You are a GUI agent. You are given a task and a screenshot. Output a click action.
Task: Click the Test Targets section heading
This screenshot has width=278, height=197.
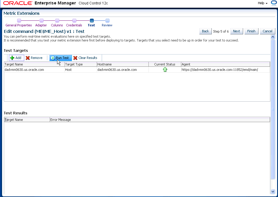coord(16,51)
